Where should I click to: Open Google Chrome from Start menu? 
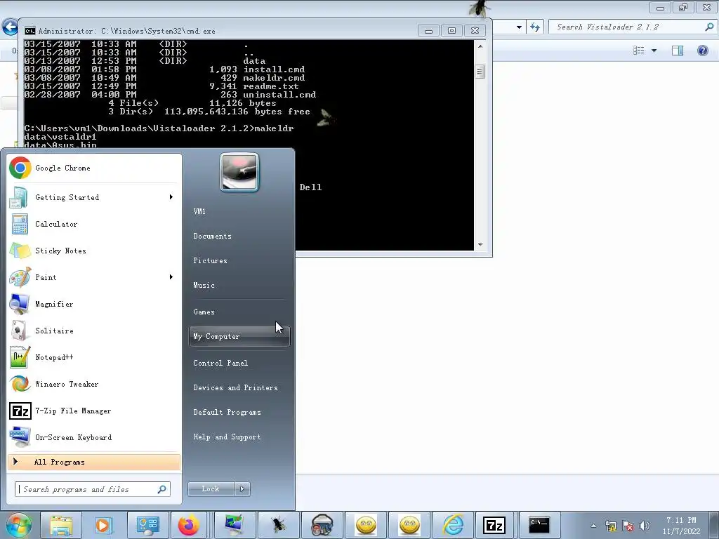[94, 168]
